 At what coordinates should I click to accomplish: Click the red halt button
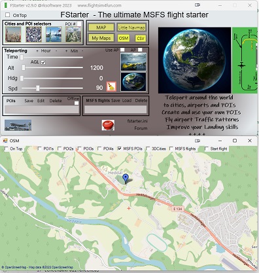pyautogui.click(x=108, y=125)
